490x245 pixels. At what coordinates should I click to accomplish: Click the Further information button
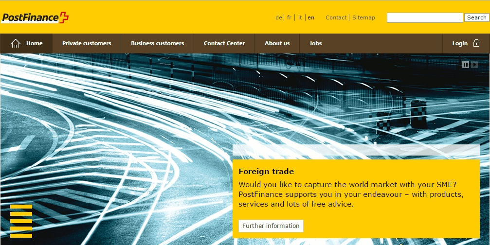click(x=271, y=226)
